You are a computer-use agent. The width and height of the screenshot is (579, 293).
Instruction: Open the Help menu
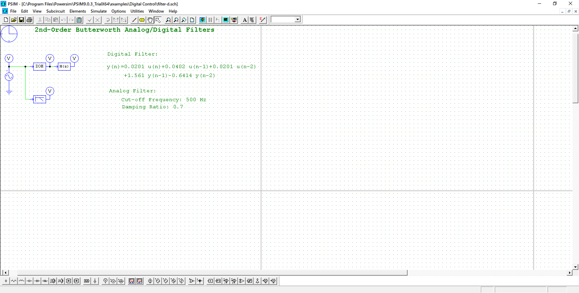pyautogui.click(x=173, y=11)
